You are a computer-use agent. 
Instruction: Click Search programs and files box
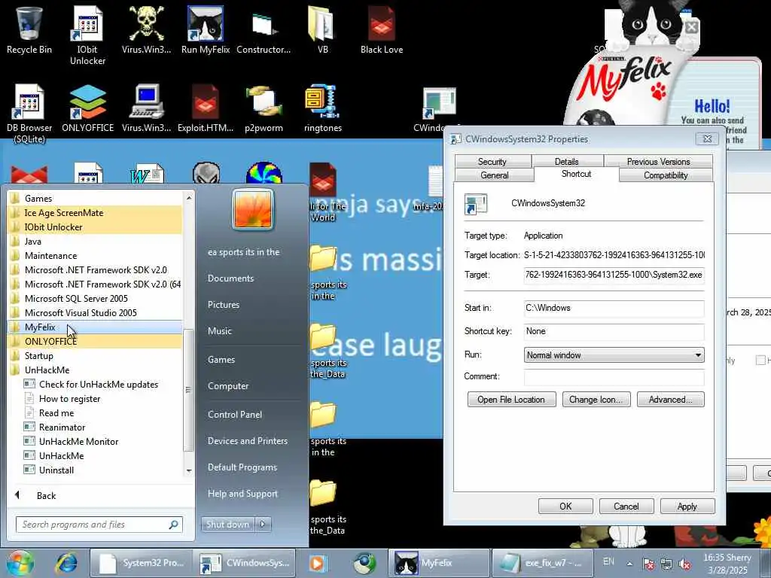click(x=99, y=525)
